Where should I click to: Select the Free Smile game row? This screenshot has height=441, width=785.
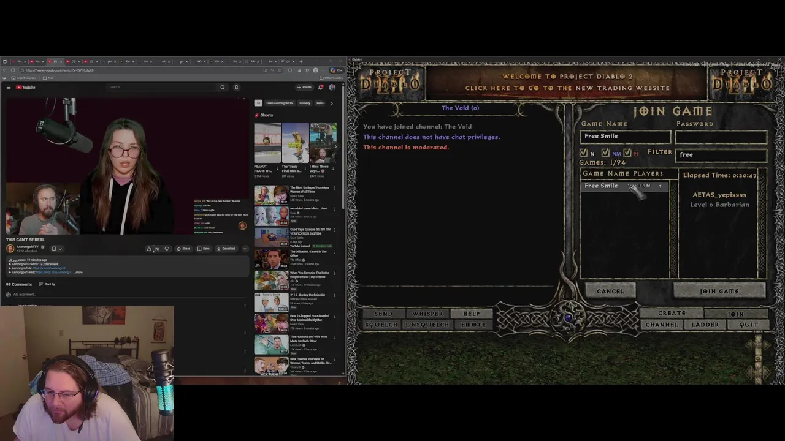coord(625,186)
